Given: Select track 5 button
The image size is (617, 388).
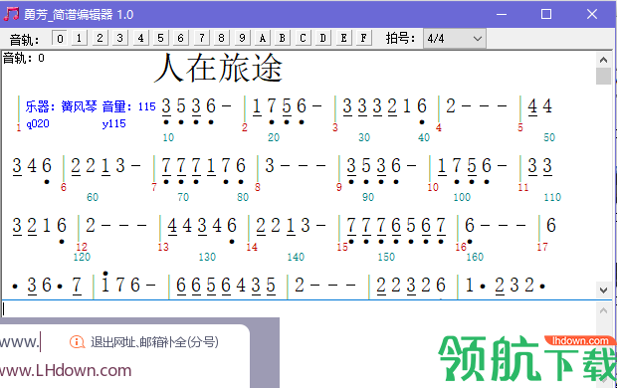Looking at the screenshot, I should click(160, 38).
